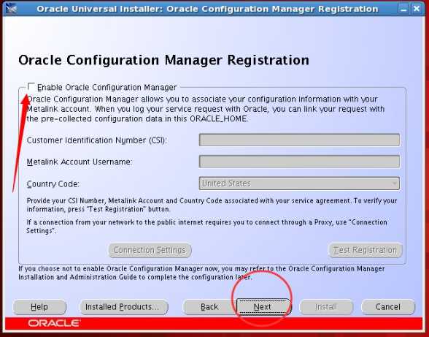Click the Metalink Account Username field

[299, 162]
